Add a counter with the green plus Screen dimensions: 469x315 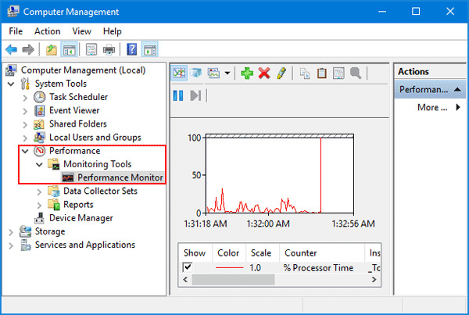pos(247,73)
